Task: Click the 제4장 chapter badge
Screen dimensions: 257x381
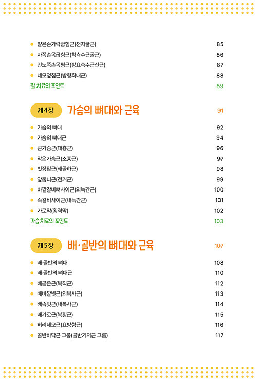Action: [46, 110]
